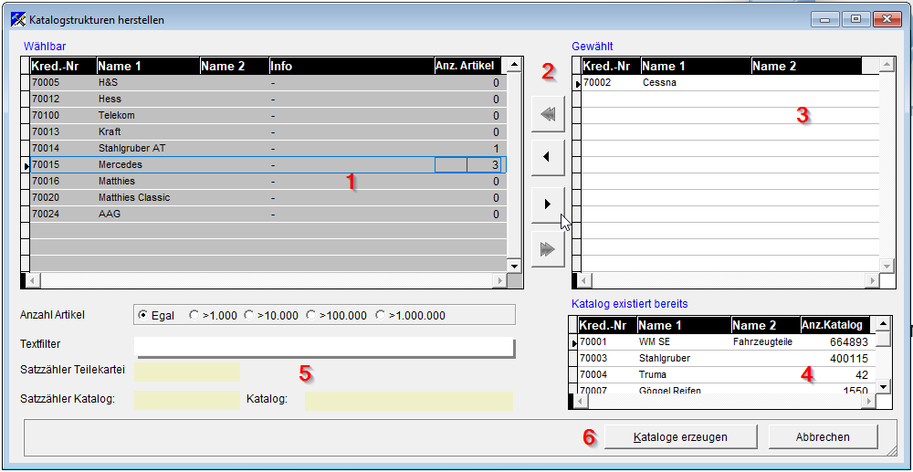Viewport: 913px width, 472px height.
Task: Click the WM SE entry in existing catalogs
Action: click(655, 341)
